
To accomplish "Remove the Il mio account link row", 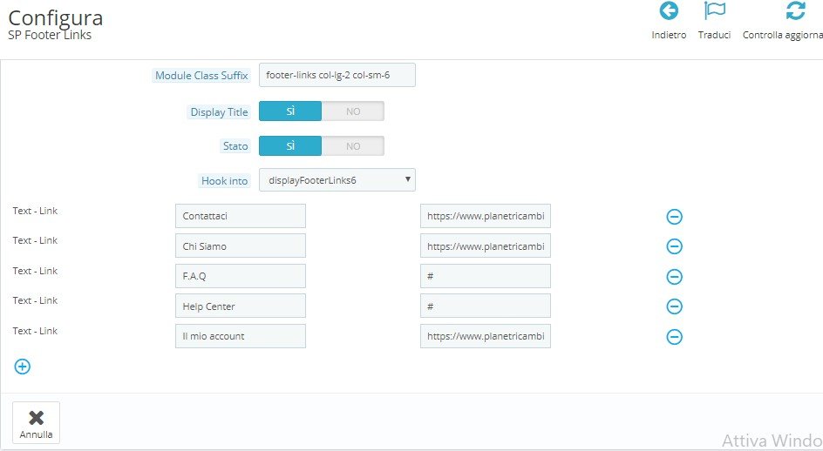I will 675,337.
